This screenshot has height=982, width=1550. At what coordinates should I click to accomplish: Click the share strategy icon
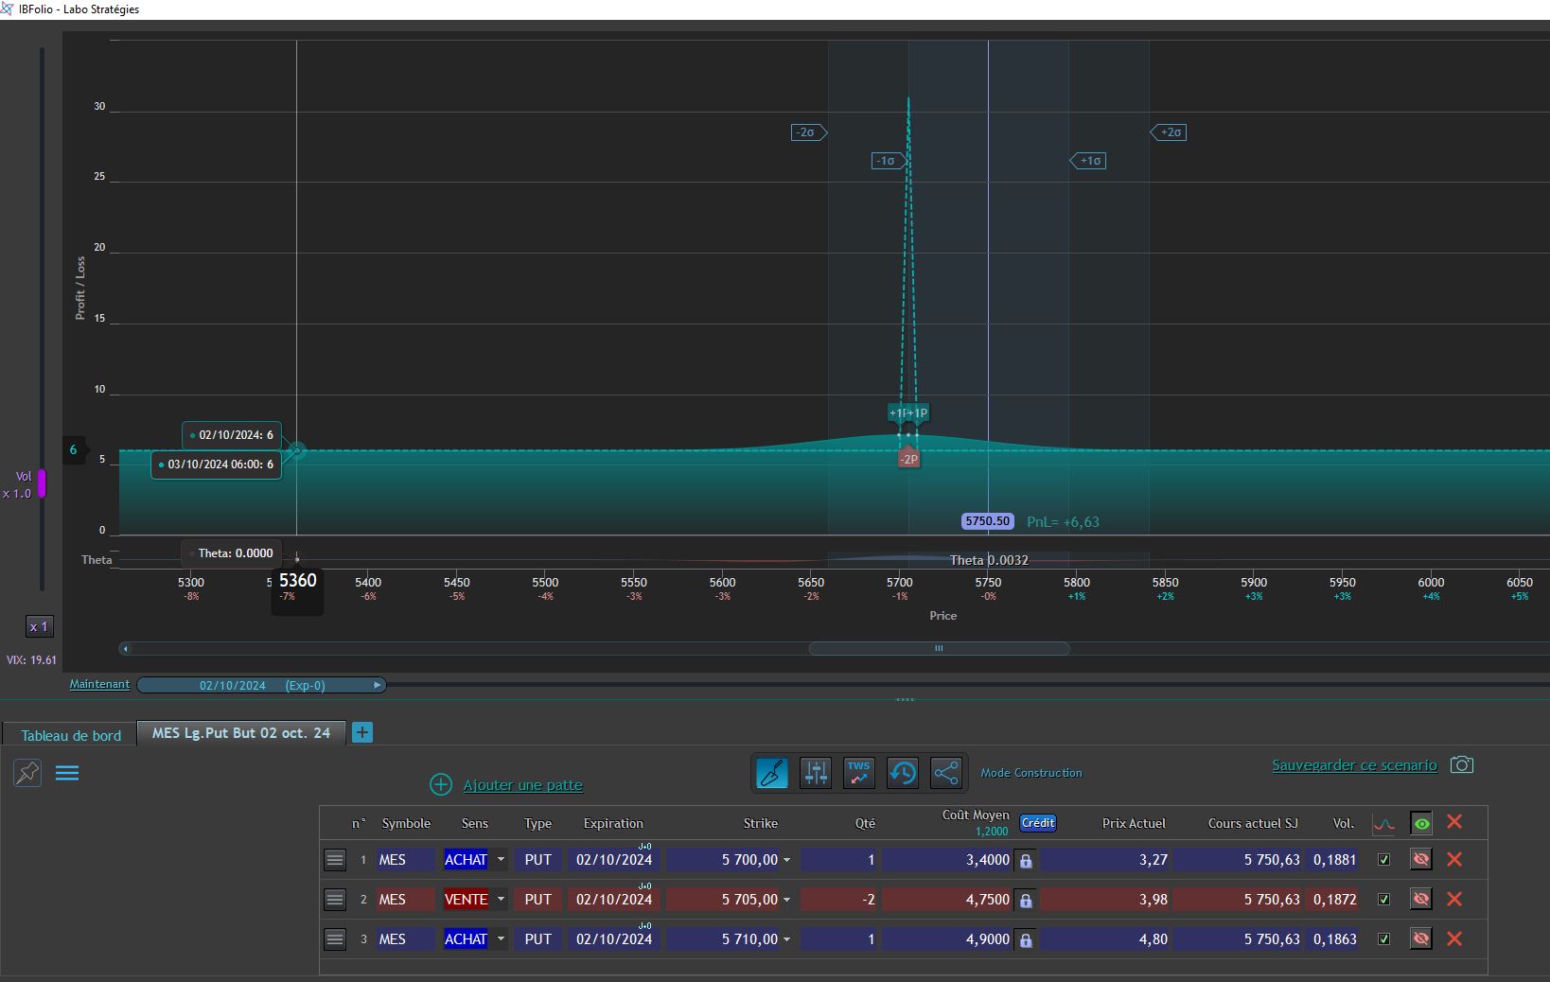(x=946, y=773)
